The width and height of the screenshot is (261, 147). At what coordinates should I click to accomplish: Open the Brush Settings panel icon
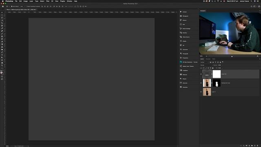click(x=181, y=29)
